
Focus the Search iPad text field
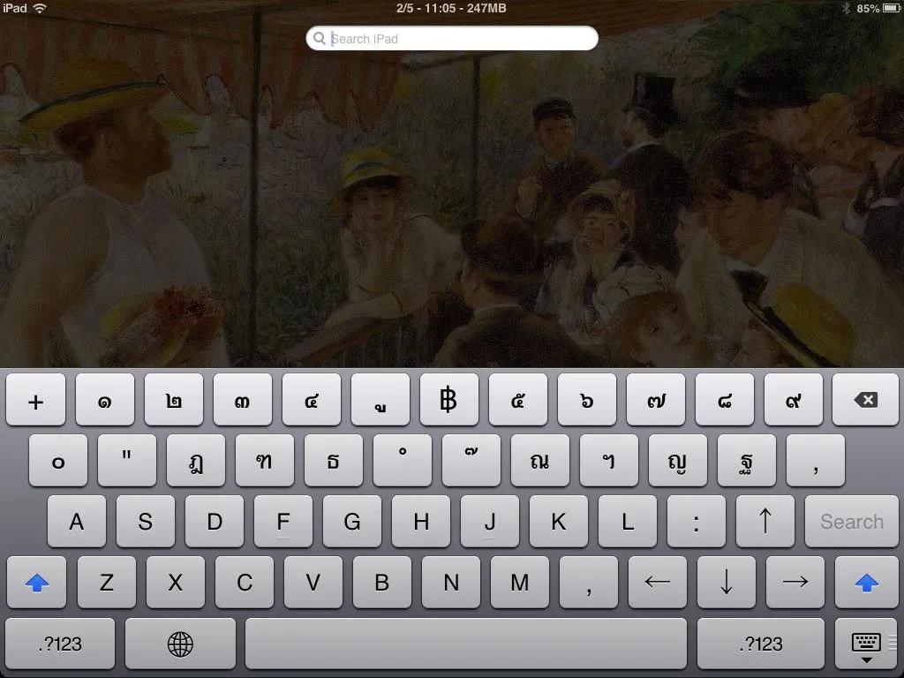(459, 39)
